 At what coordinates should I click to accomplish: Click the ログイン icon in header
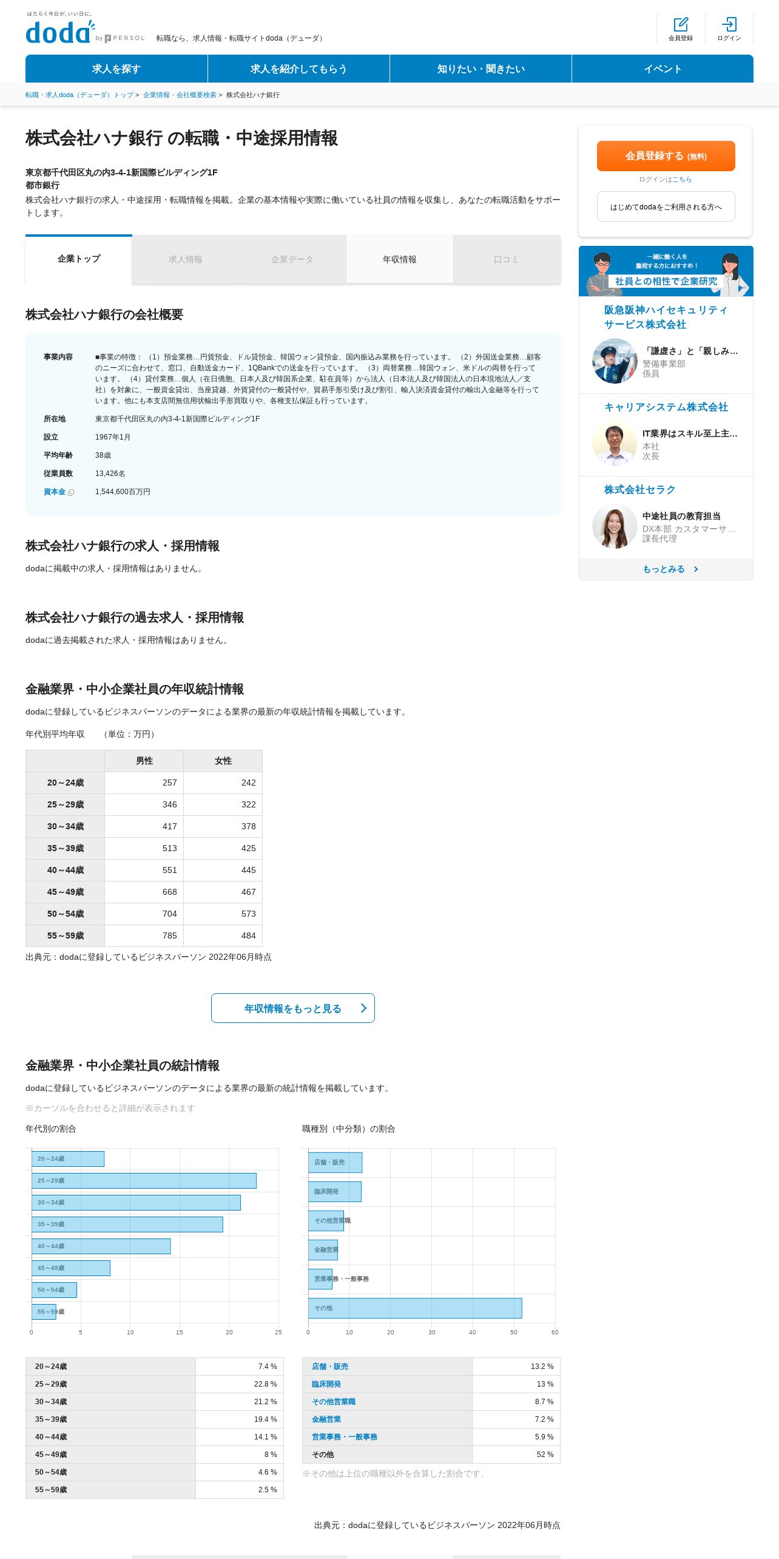tap(729, 24)
